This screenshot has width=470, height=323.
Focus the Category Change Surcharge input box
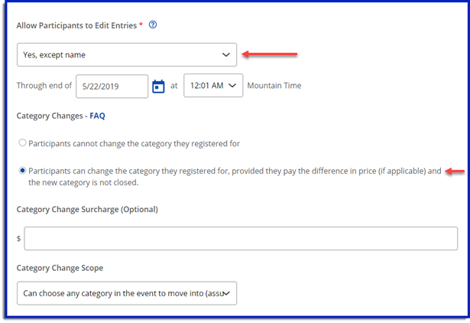241,239
